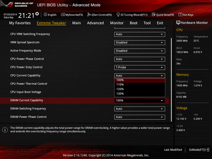Image resolution: width=212 pixels, height=159 pixels.
Task: Click the 12.192 V voltage reading
Action: 181,119
